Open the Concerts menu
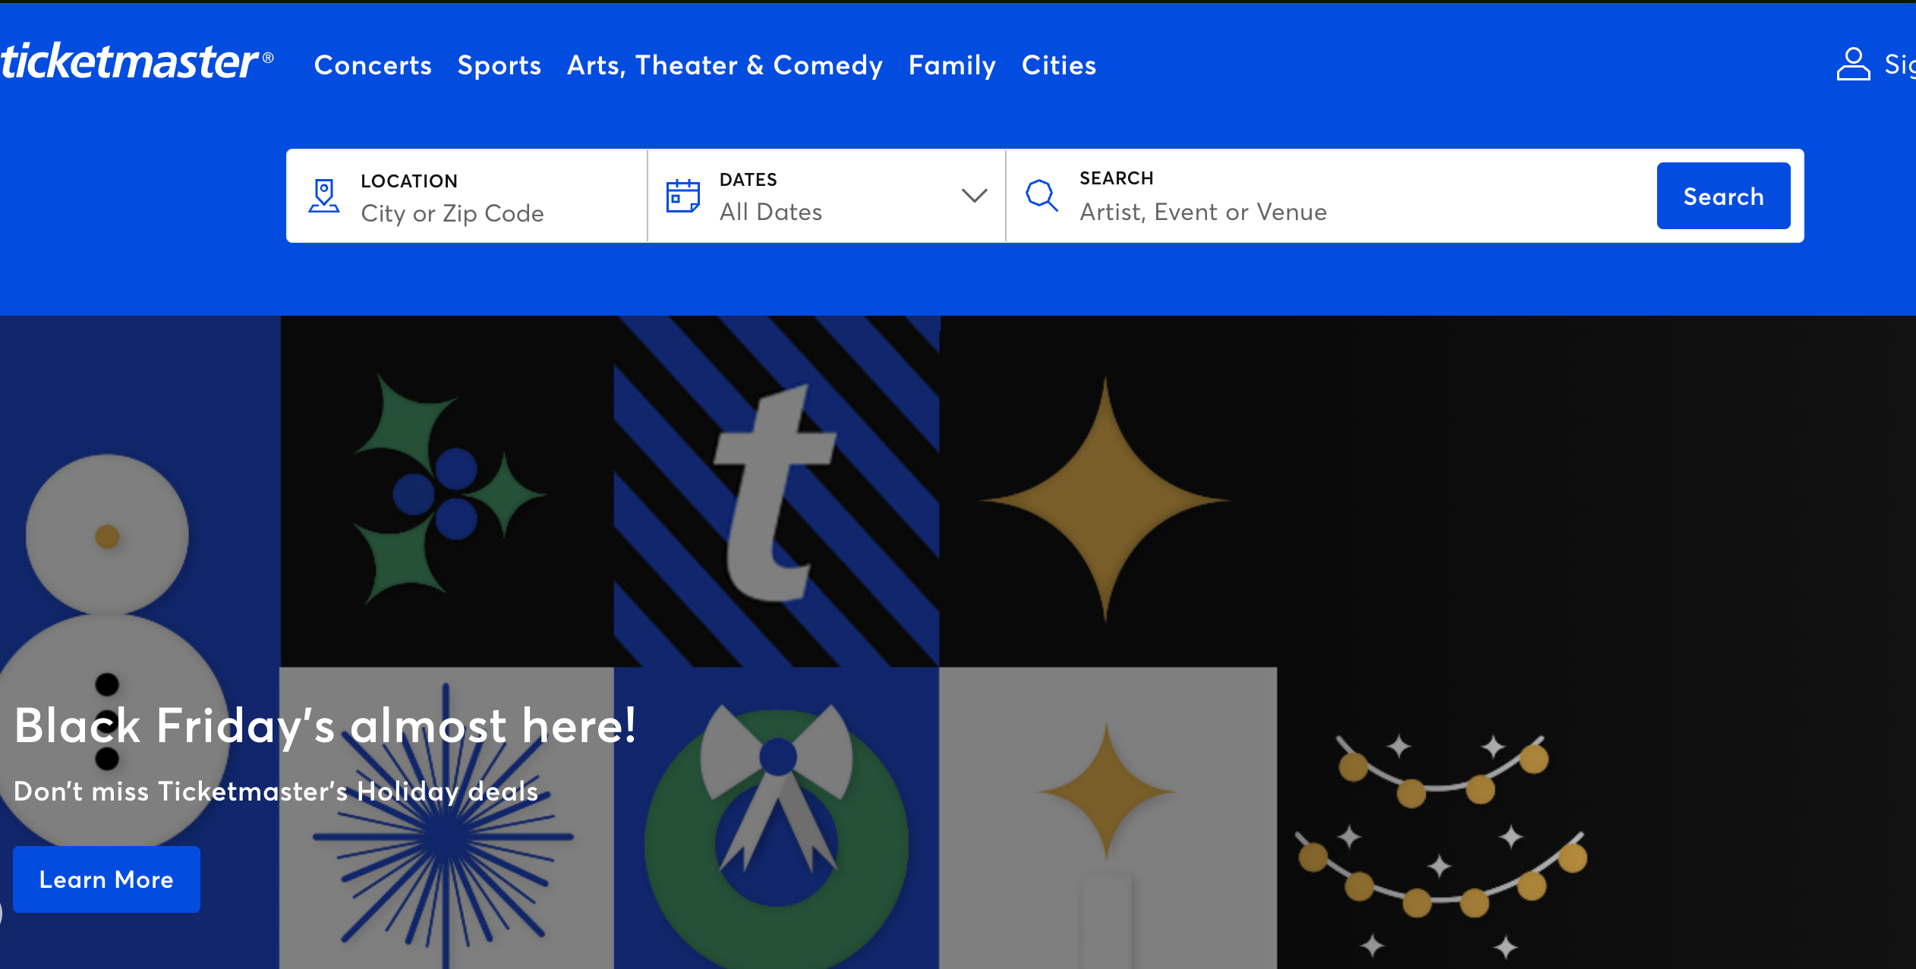The image size is (1916, 969). [373, 65]
